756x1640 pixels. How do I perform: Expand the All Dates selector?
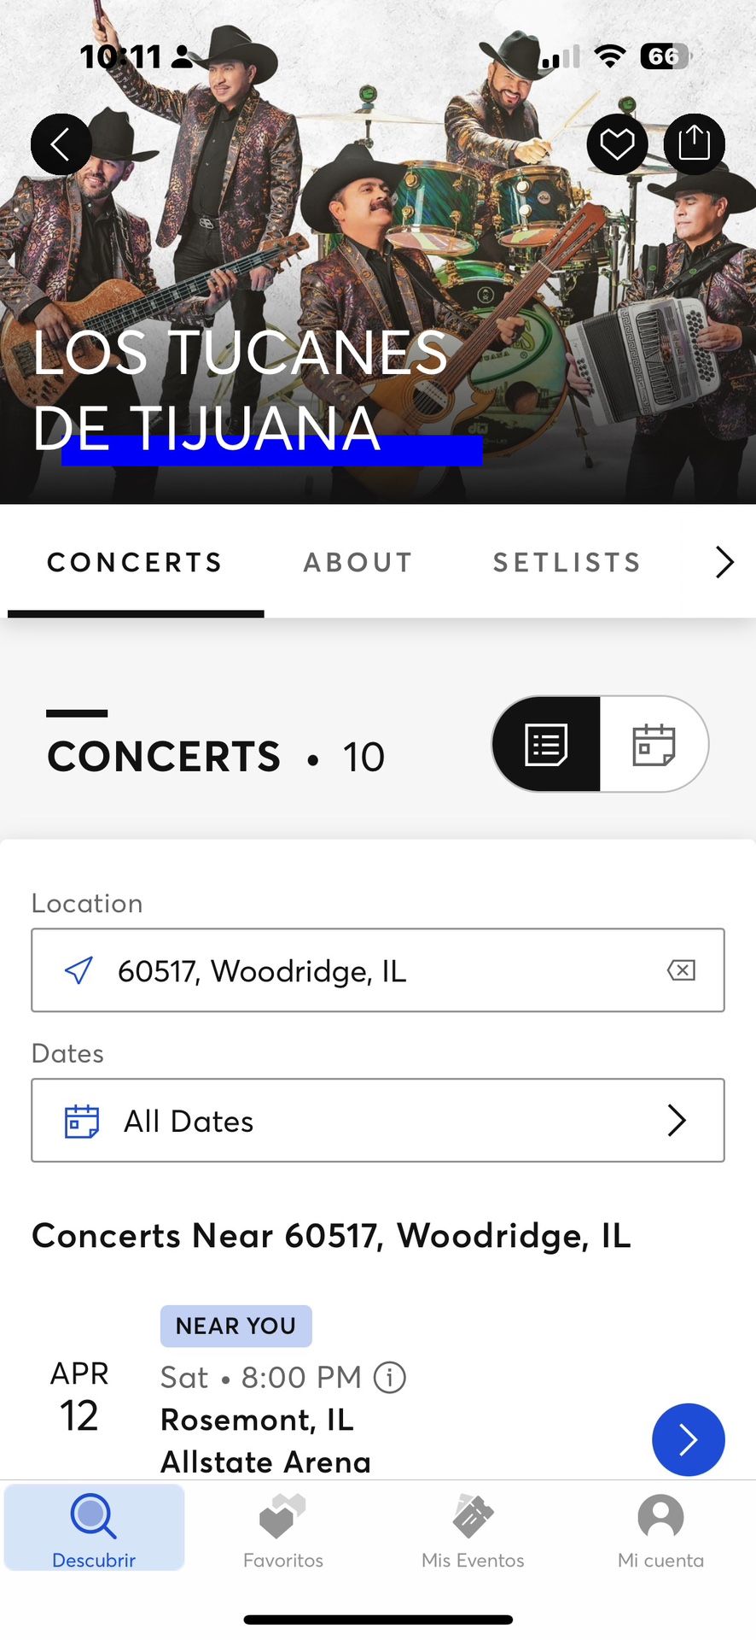click(x=378, y=1120)
